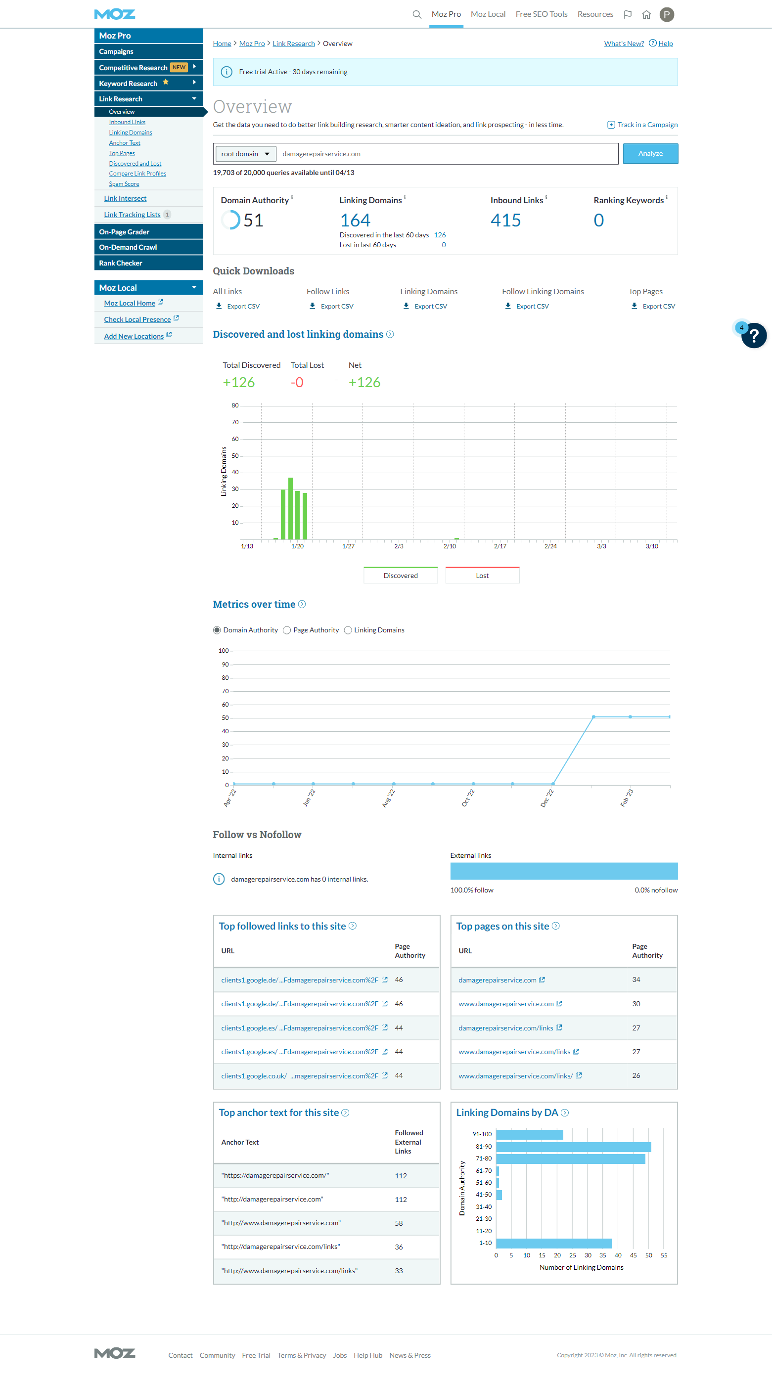Open the Moz Local top navigation tab
Screen dimensions: 772x1381
488,14
